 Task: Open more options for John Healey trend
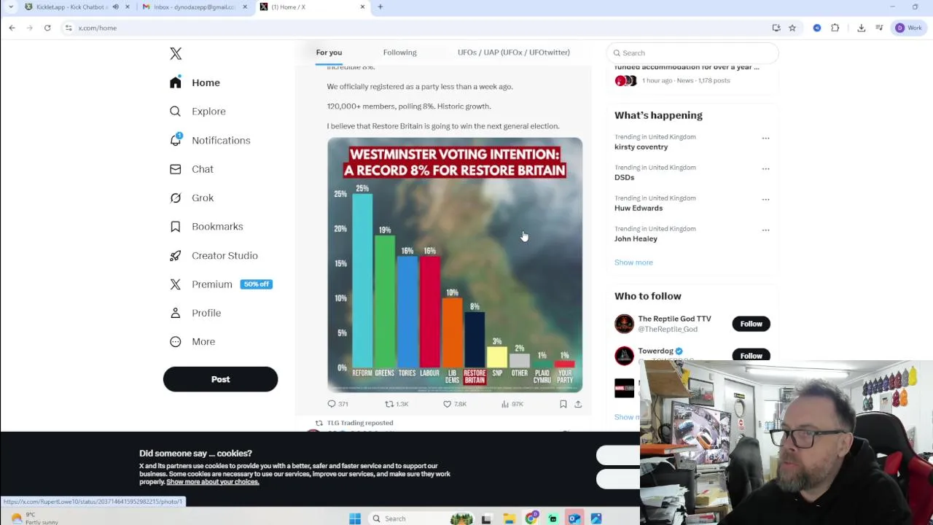(765, 230)
